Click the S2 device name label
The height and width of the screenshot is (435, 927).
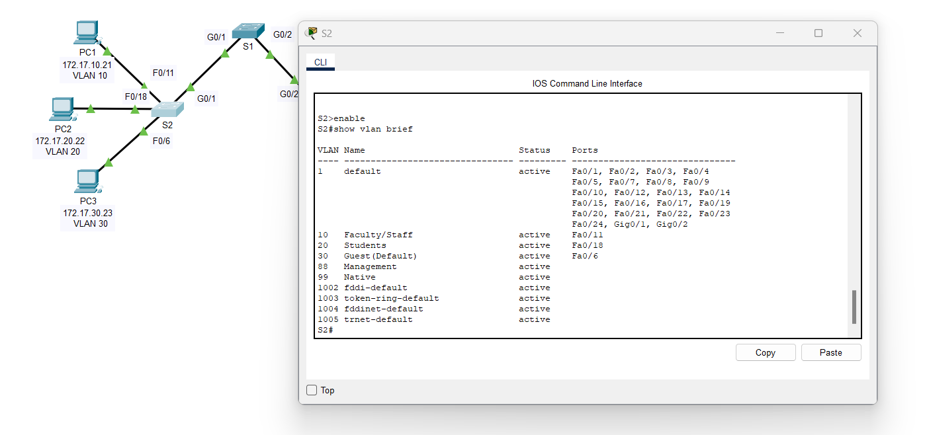point(167,124)
